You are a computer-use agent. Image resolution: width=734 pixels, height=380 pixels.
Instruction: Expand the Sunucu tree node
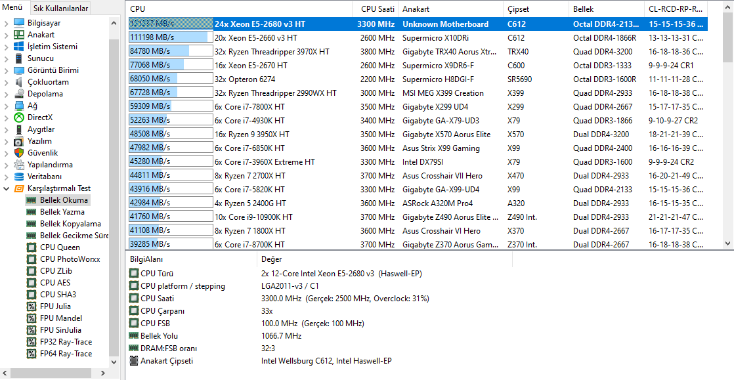click(6, 58)
